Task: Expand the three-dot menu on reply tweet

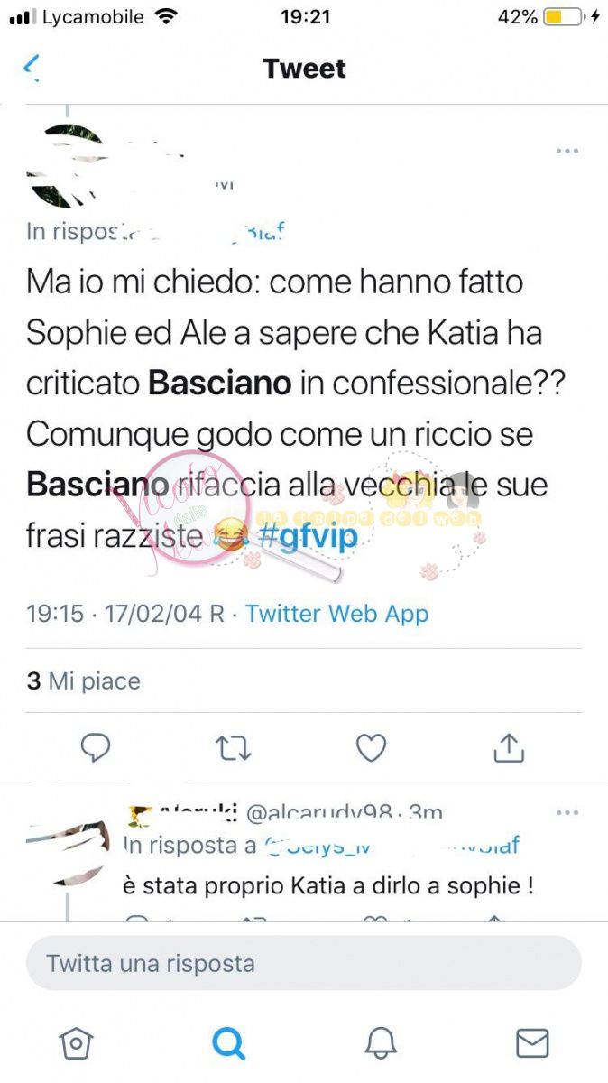Action: [567, 812]
